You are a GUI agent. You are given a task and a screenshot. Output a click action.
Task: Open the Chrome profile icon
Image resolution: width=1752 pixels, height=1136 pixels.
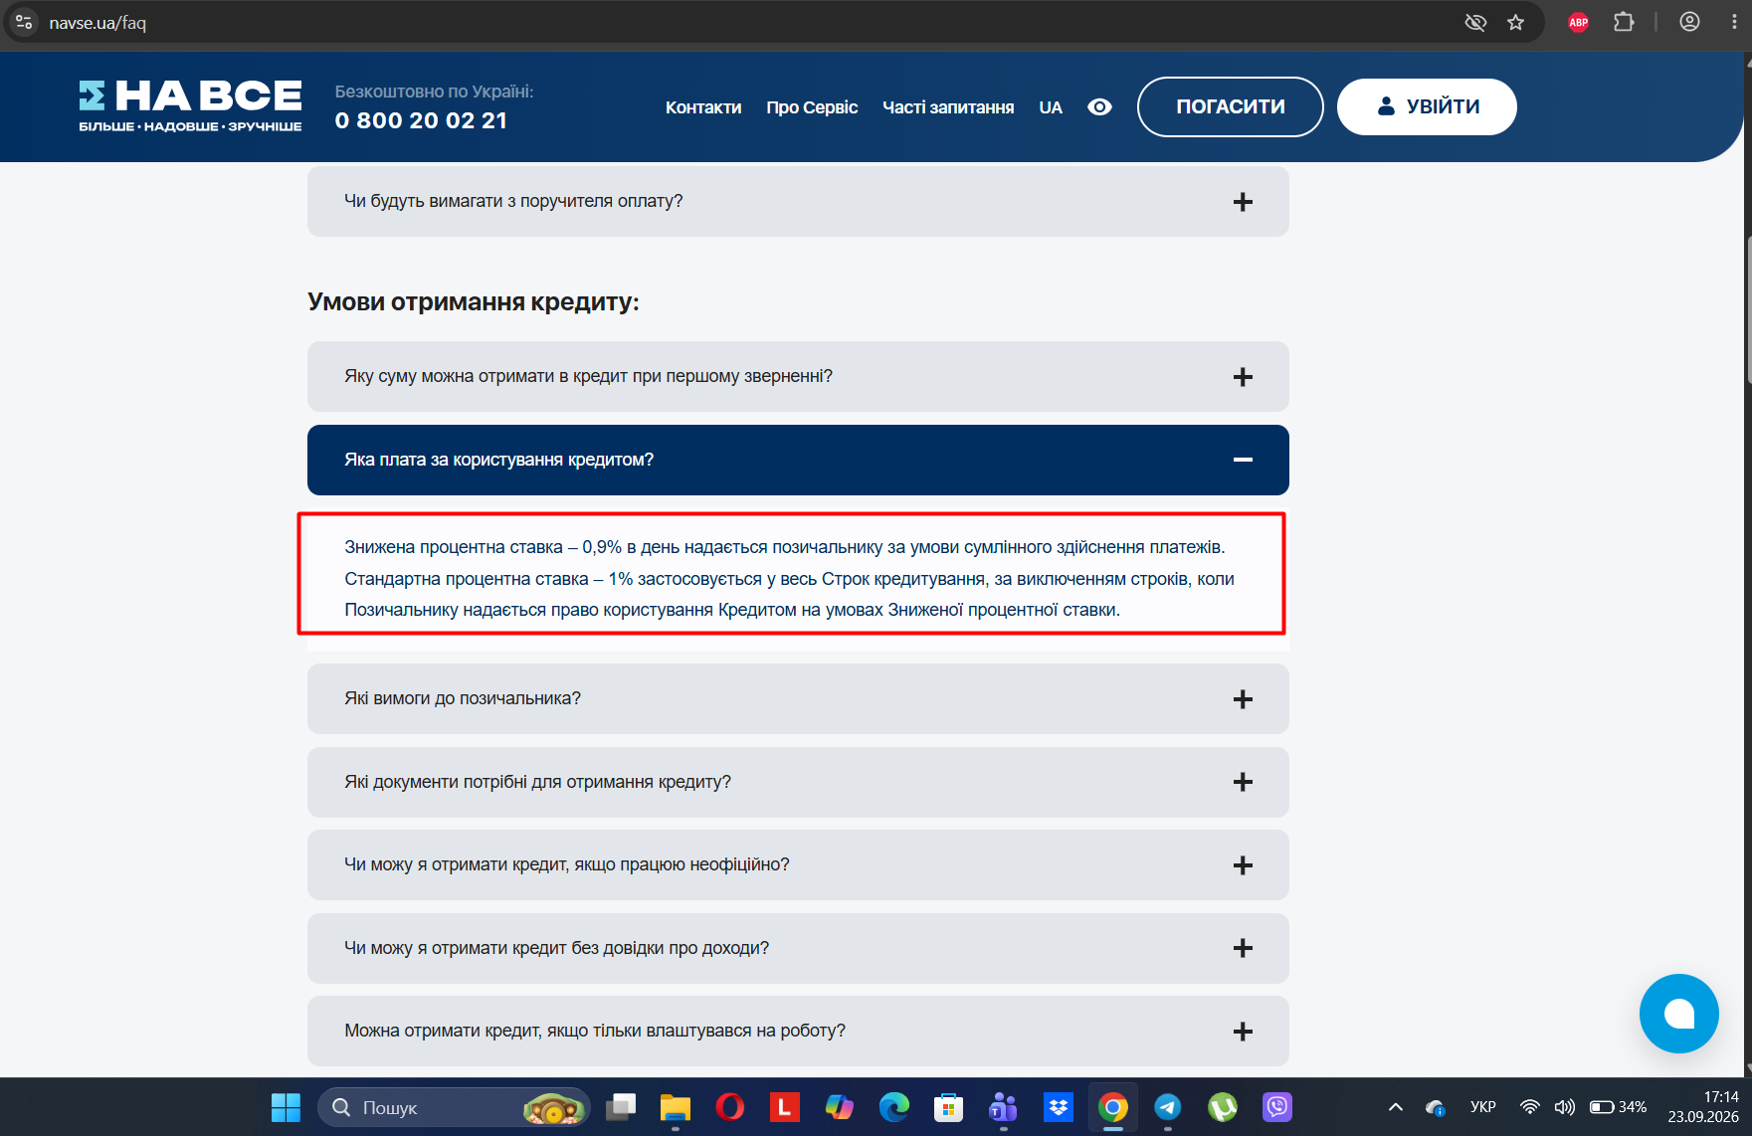1689,22
